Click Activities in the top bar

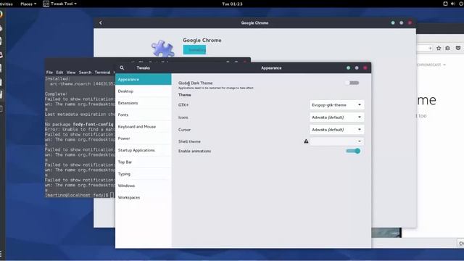pos(7,4)
